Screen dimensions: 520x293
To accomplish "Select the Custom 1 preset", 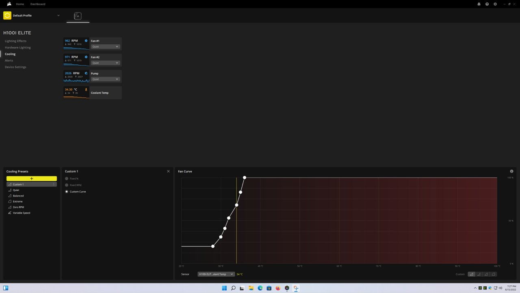I will pos(32,184).
